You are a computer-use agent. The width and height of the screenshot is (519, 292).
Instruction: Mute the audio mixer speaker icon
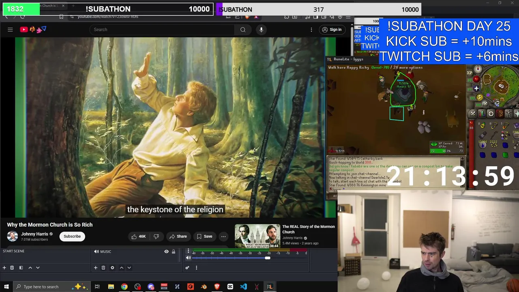(188, 258)
